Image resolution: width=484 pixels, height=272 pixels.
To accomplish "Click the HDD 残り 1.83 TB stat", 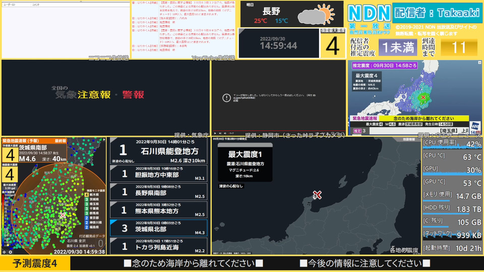I will pos(452,209).
